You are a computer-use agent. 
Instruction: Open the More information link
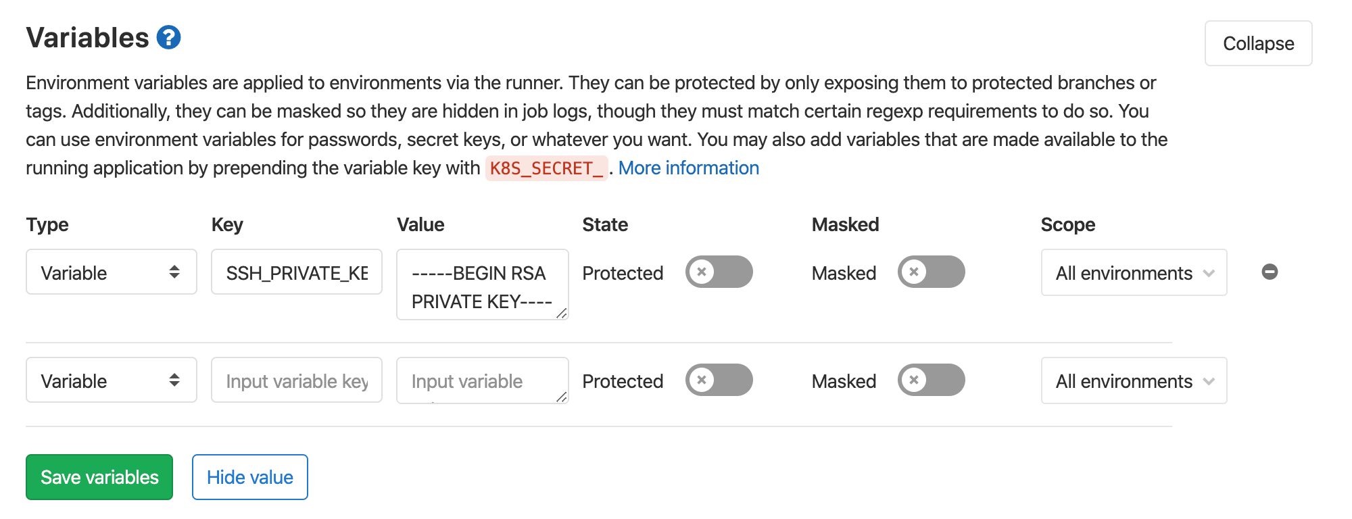pos(689,168)
